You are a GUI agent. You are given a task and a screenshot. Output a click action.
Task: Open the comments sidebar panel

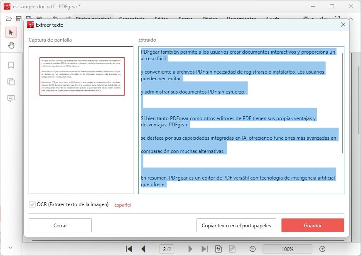point(11,98)
